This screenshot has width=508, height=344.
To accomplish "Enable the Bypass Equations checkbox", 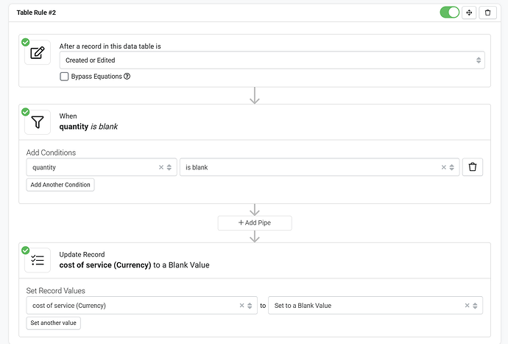I will (x=65, y=77).
